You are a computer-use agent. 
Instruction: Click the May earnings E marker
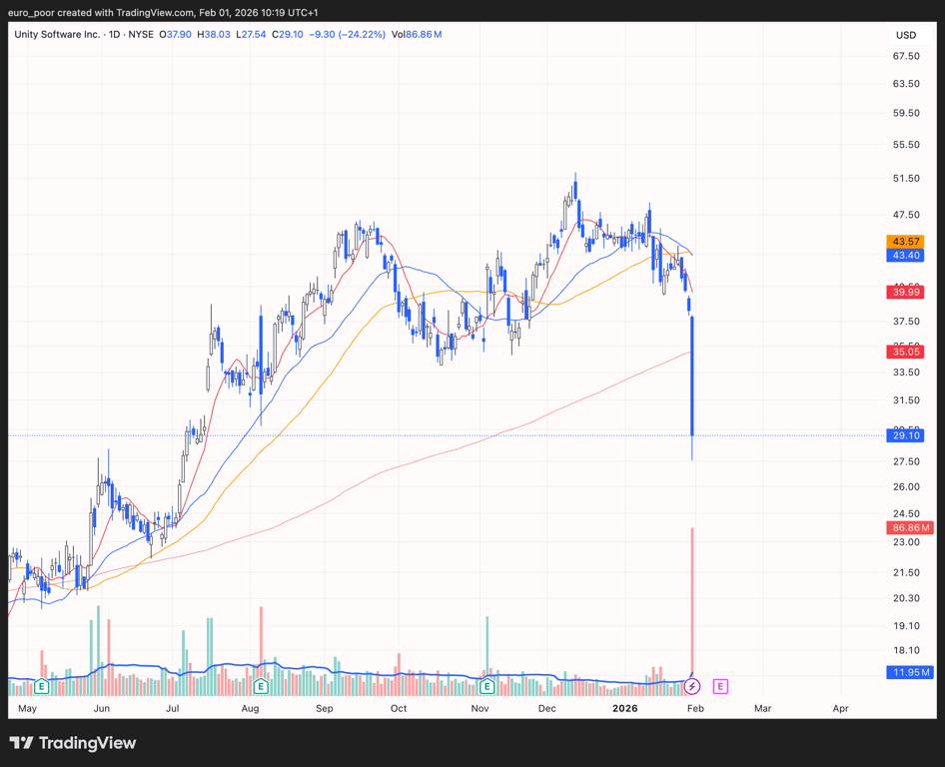tap(41, 687)
